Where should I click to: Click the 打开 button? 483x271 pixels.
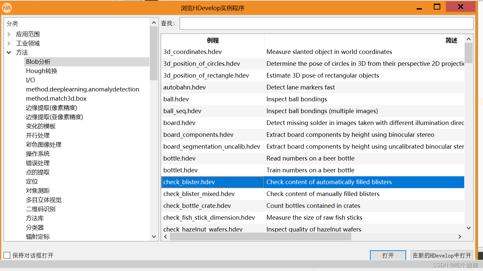pos(388,255)
